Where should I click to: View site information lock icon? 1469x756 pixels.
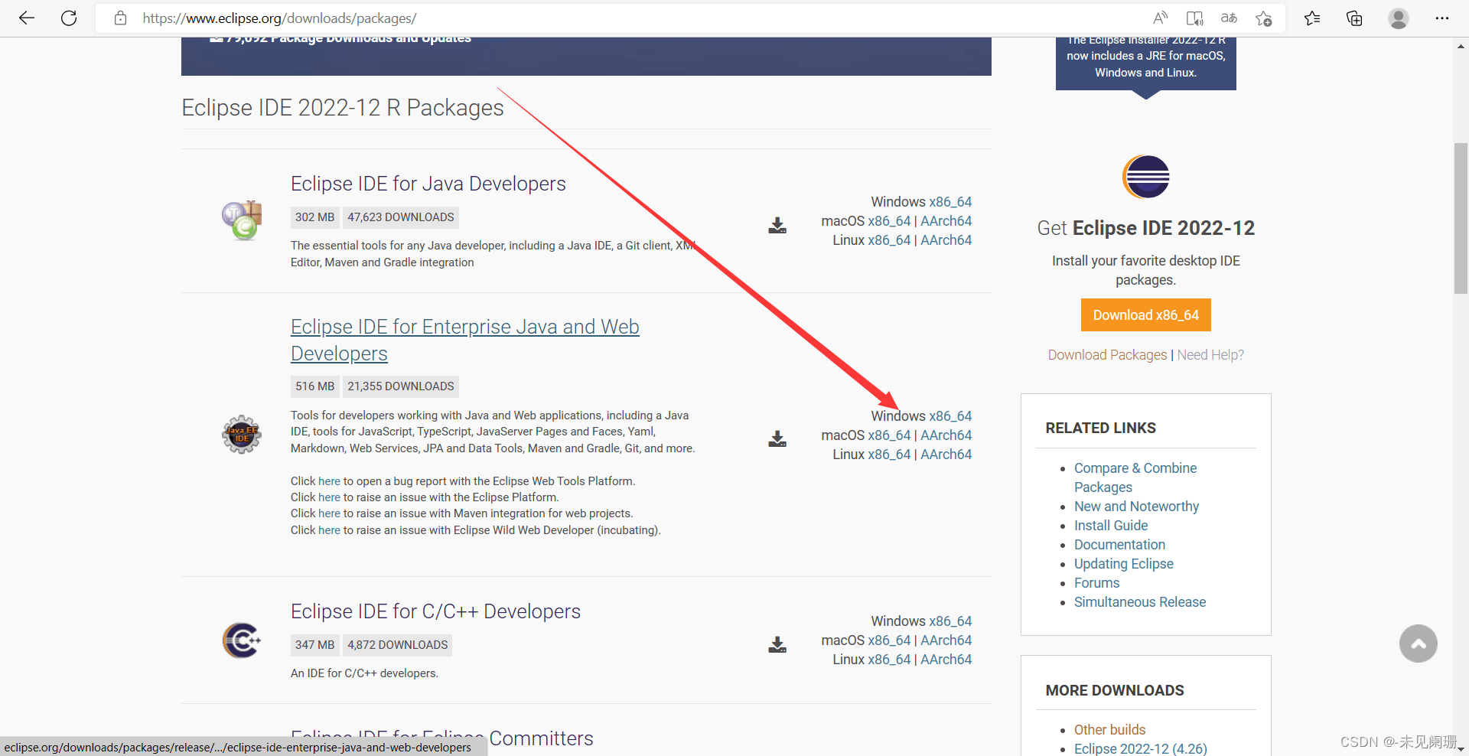(x=120, y=18)
